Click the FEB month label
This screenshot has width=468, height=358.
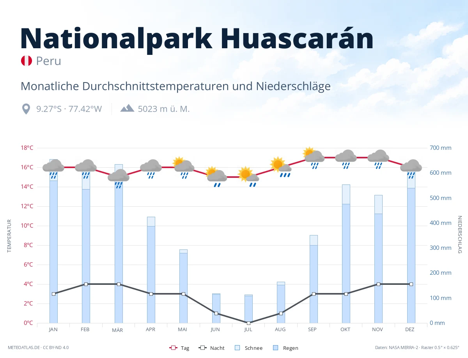click(85, 330)
